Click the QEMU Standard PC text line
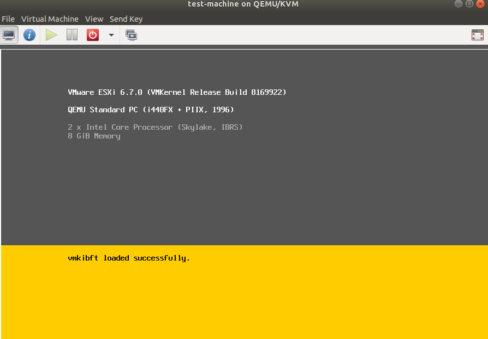Screen dimensions: 488x339 pyautogui.click(x=151, y=110)
